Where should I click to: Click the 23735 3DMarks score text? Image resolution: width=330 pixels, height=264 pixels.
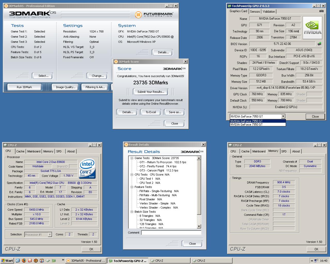(151, 83)
